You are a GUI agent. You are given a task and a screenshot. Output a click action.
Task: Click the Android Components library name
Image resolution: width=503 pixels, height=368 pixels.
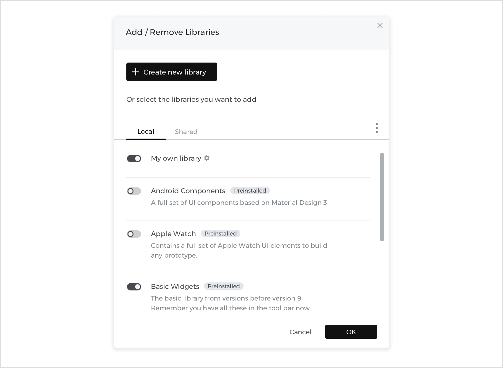[188, 191]
